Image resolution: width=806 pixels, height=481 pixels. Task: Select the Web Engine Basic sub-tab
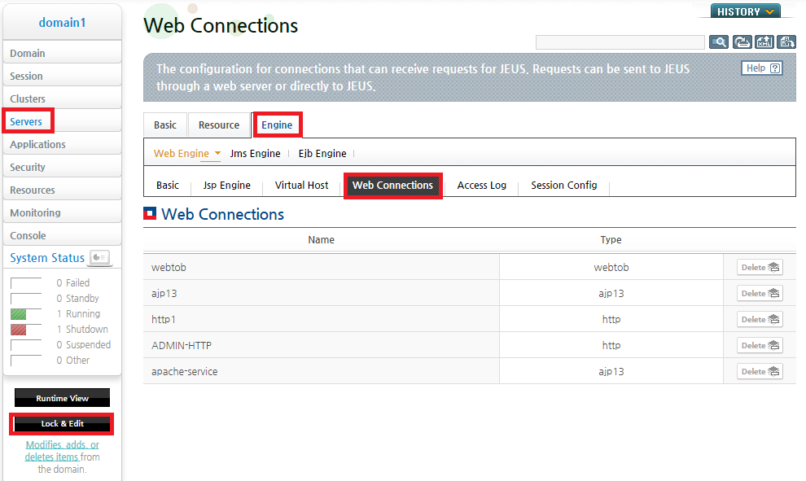point(168,185)
